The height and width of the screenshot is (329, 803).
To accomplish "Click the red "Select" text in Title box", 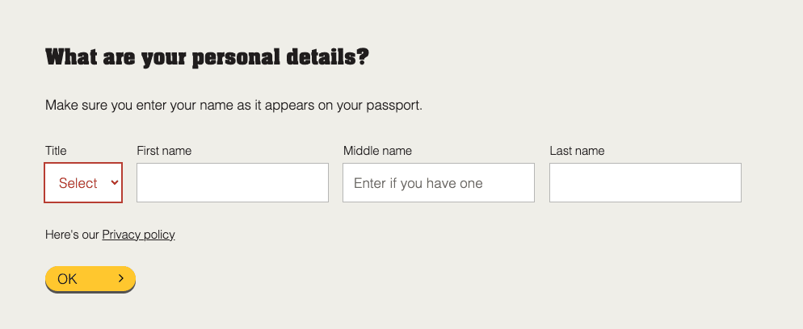I will pyautogui.click(x=78, y=183).
